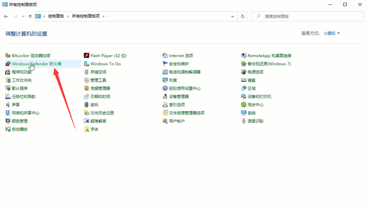Open the 字体 fonts icon

tap(86, 129)
